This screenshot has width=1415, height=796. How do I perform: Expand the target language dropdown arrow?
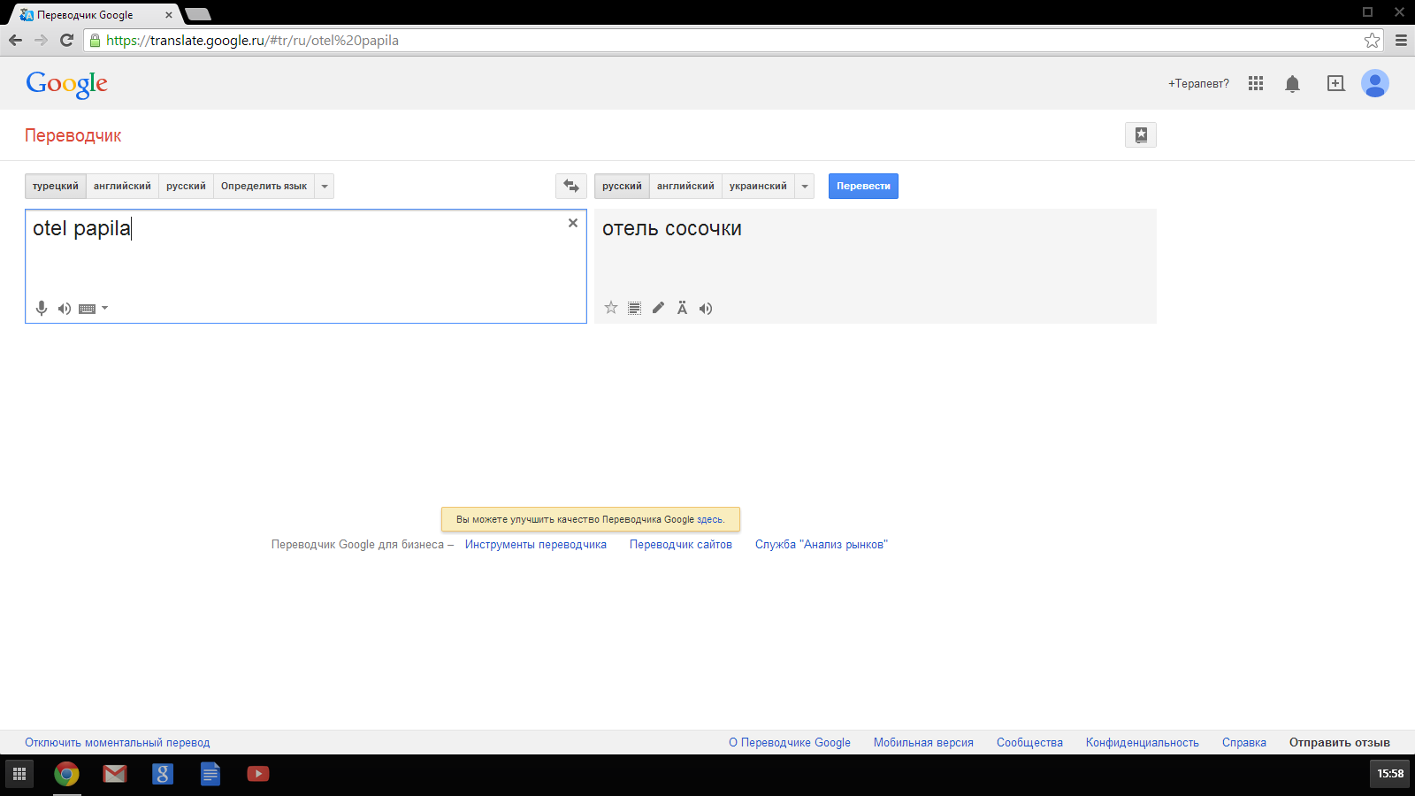click(805, 186)
